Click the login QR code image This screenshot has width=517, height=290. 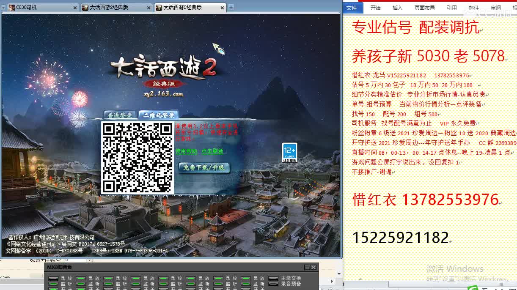[137, 158]
